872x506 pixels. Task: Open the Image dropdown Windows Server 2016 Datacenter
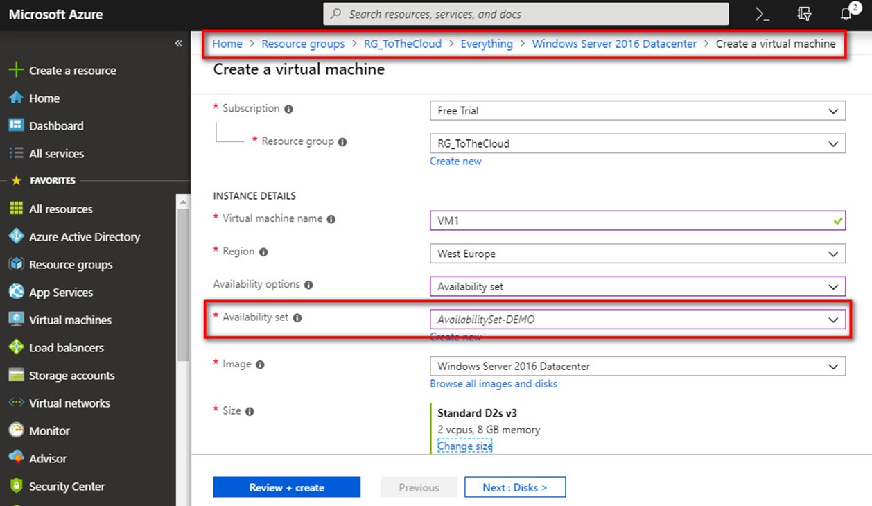(x=638, y=366)
